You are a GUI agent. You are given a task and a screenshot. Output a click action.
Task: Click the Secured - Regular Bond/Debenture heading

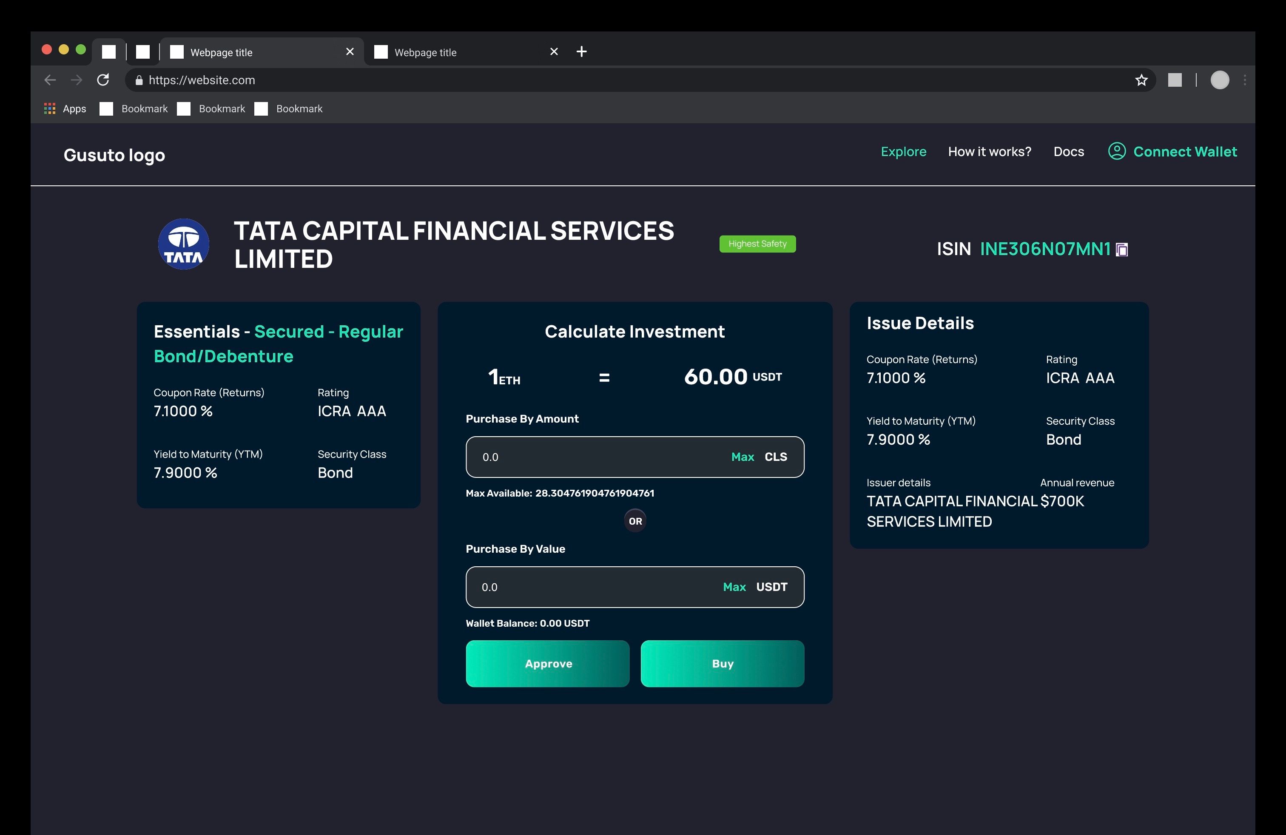pos(278,344)
